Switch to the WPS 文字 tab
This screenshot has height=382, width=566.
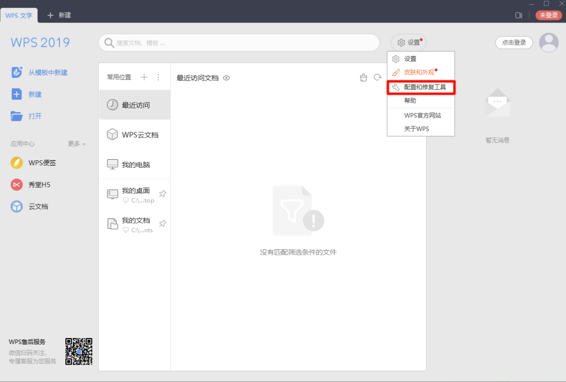click(19, 15)
